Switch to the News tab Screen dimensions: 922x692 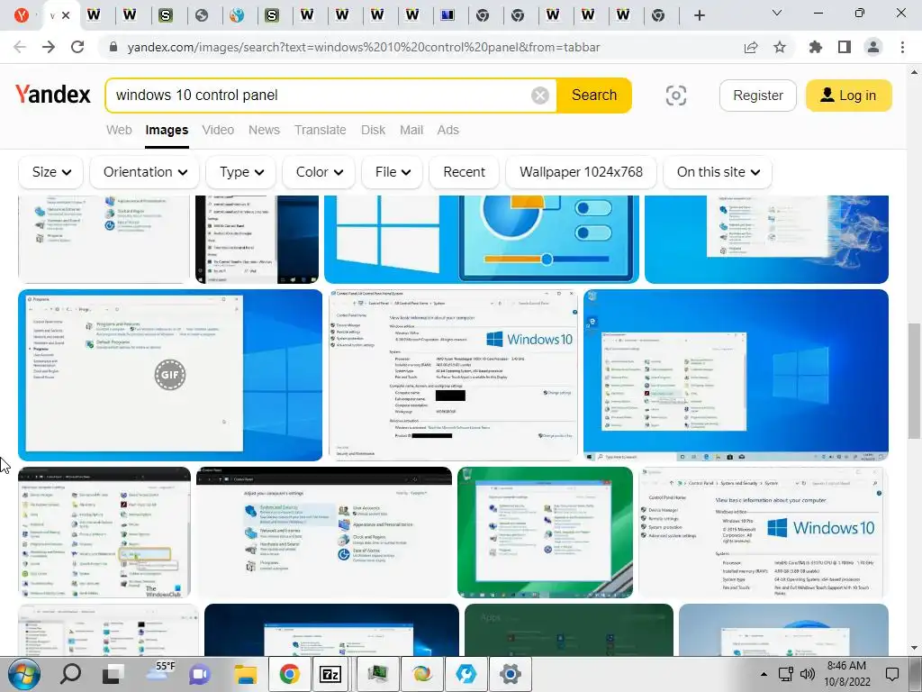point(264,130)
